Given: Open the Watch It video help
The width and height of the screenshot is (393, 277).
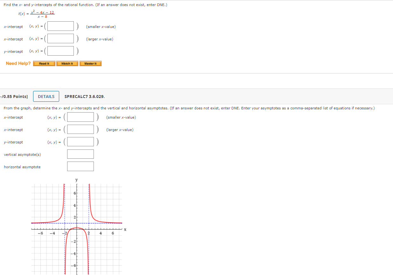Looking at the screenshot, I should pos(67,64).
